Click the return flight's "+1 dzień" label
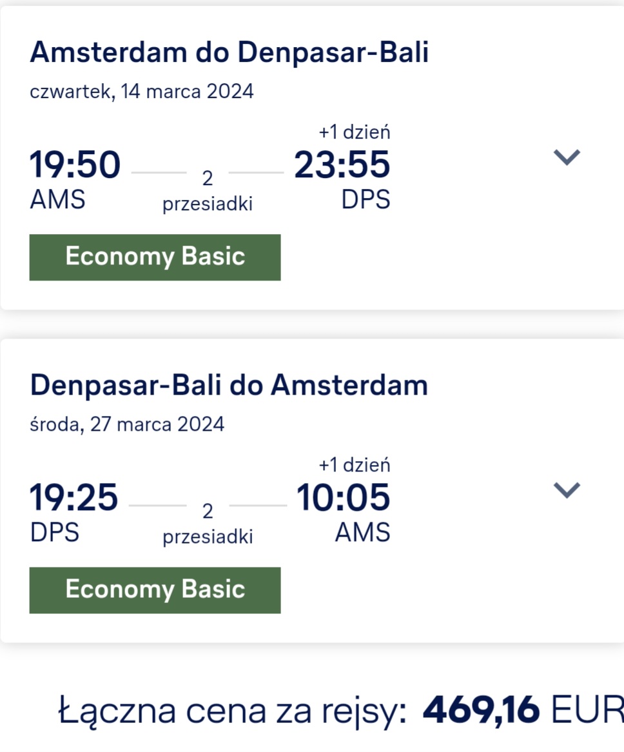The image size is (624, 752). (355, 465)
